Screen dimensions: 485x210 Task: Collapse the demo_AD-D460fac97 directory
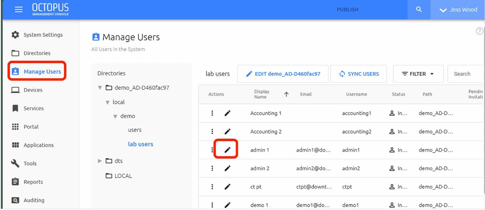pyautogui.click(x=100, y=88)
